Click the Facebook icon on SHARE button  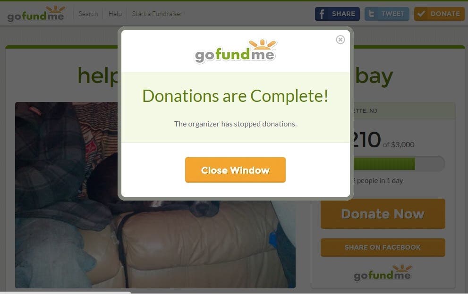pyautogui.click(x=322, y=14)
